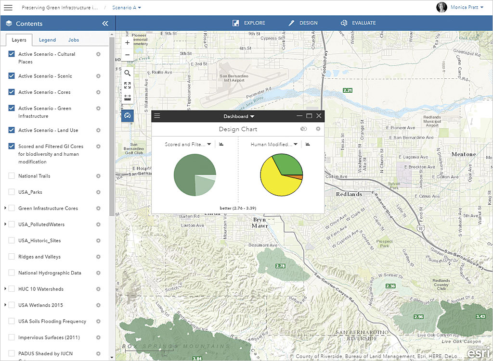Click the map search magnifier tool

127,73
